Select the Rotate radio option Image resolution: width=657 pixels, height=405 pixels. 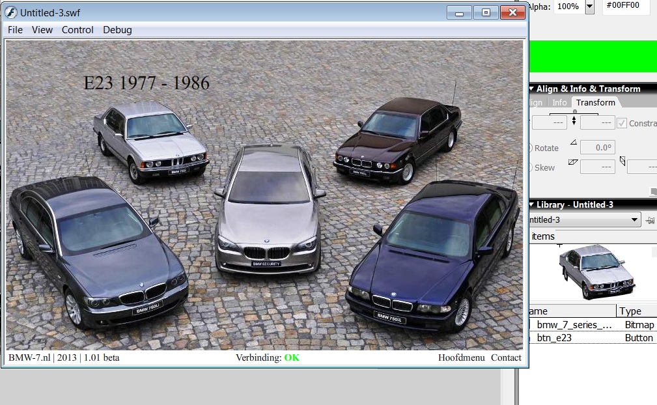coord(543,148)
